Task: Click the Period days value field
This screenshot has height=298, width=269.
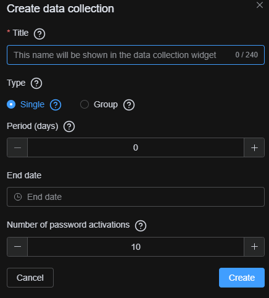Action: (x=136, y=147)
